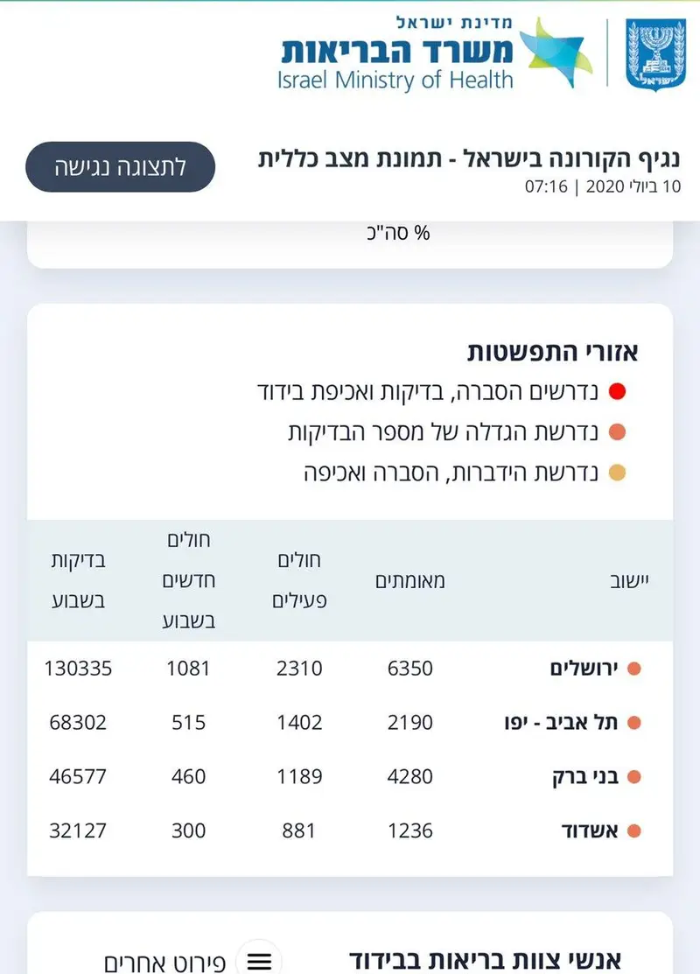The width and height of the screenshot is (700, 974).
Task: Sort by the יישוב column header
Action: pyautogui.click(x=629, y=581)
